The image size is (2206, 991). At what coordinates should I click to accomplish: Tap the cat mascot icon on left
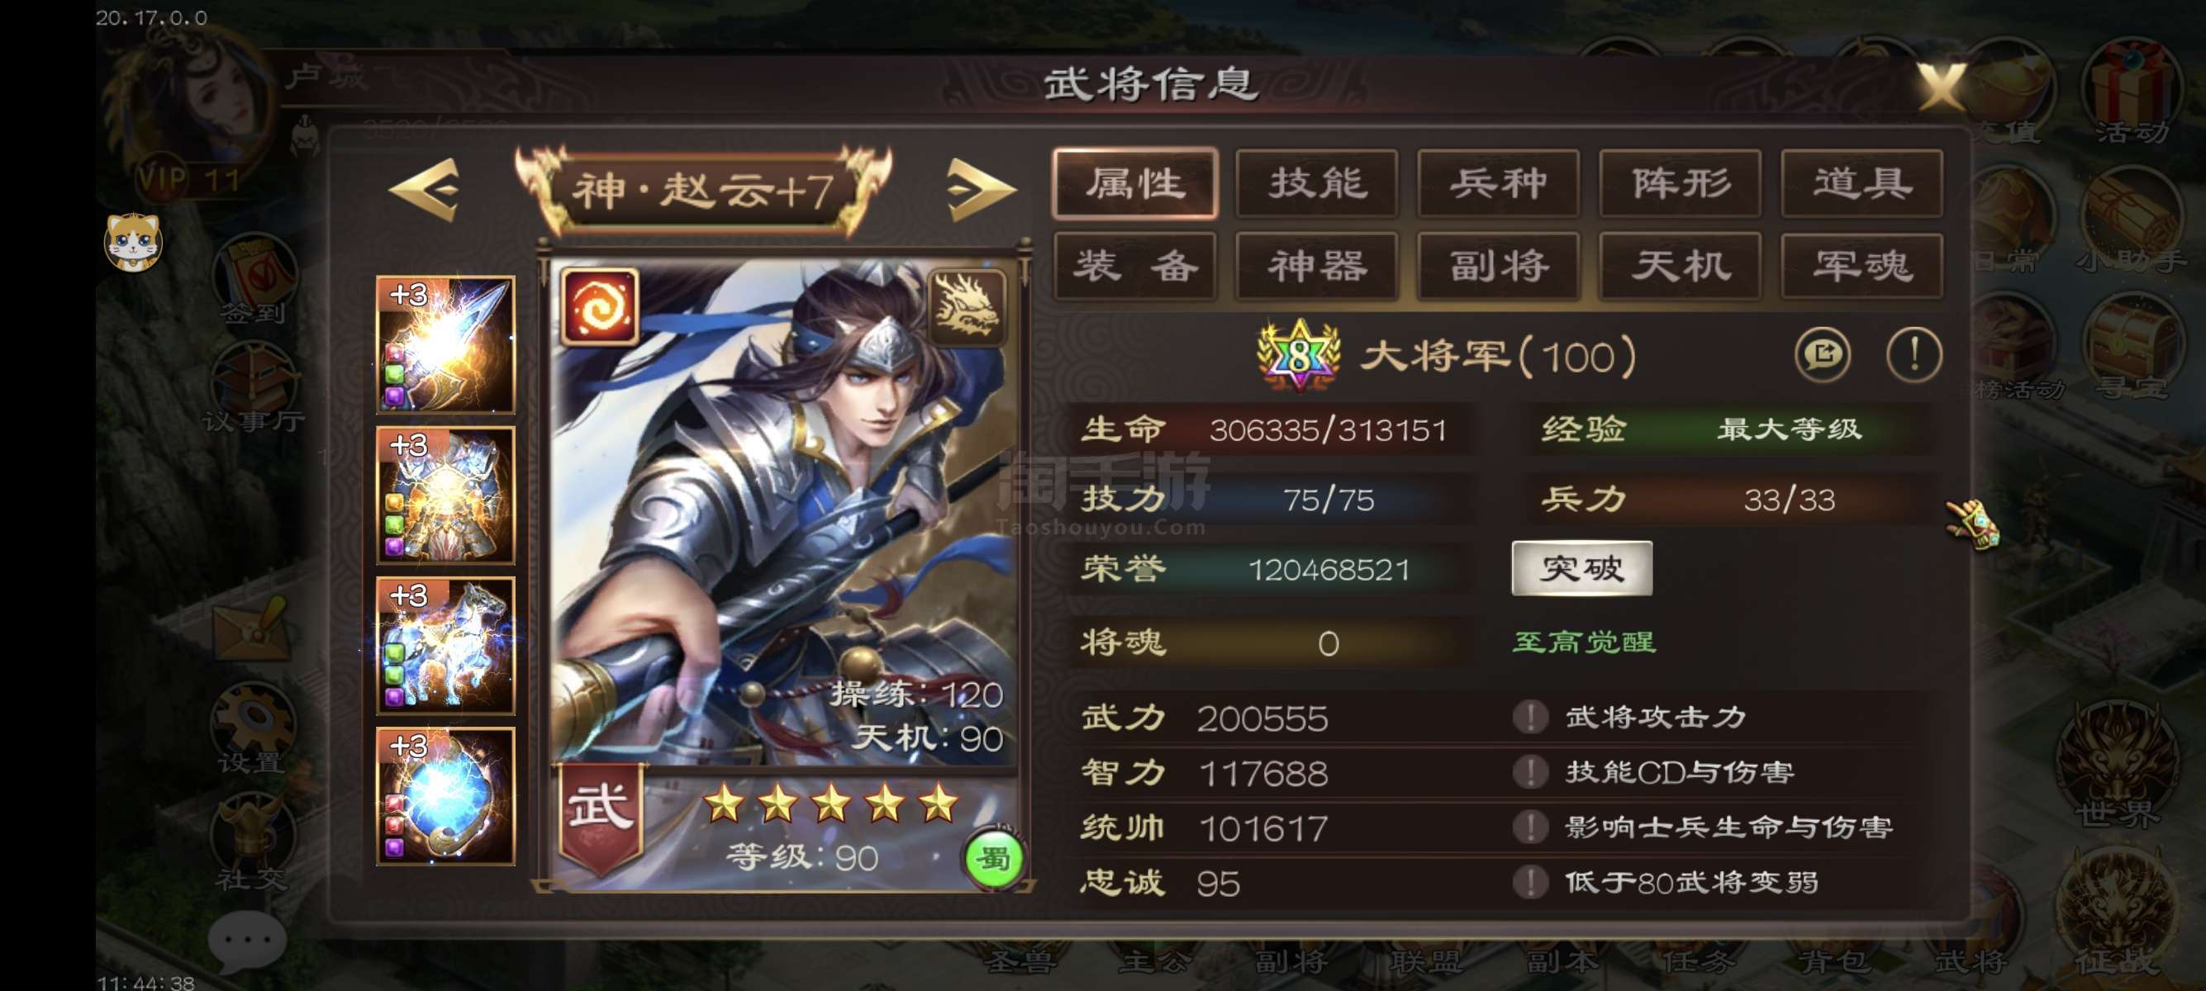coord(133,242)
